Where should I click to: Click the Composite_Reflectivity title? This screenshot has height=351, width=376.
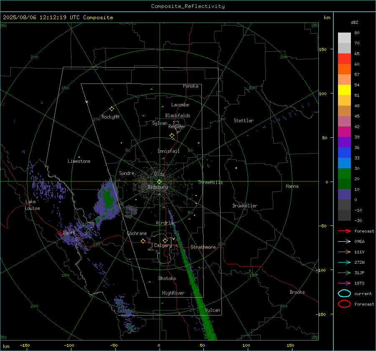click(188, 6)
